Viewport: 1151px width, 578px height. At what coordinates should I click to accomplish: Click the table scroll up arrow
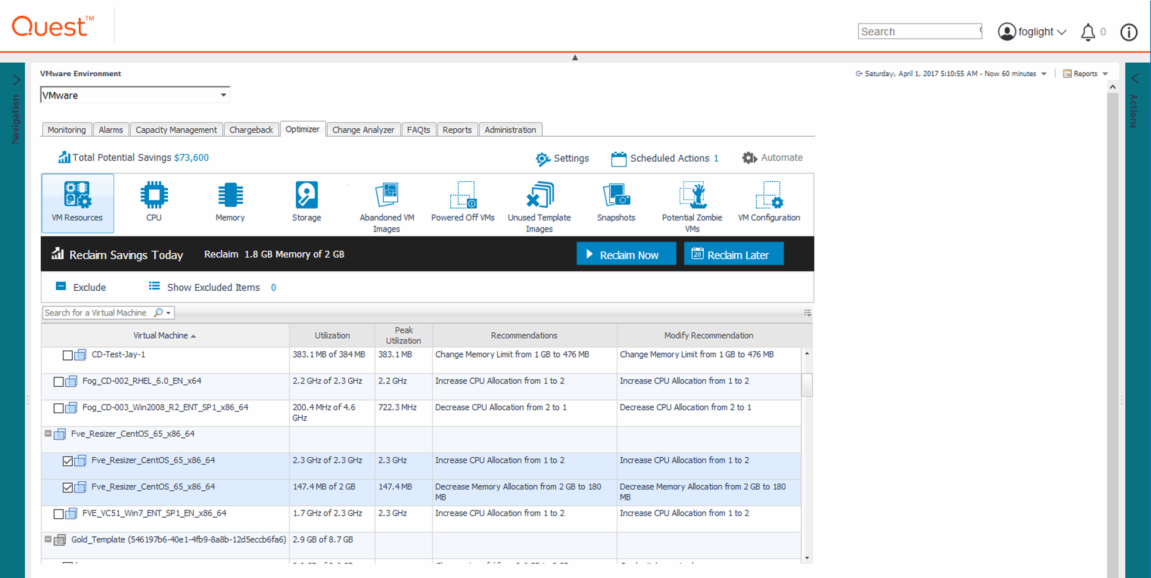coord(807,353)
